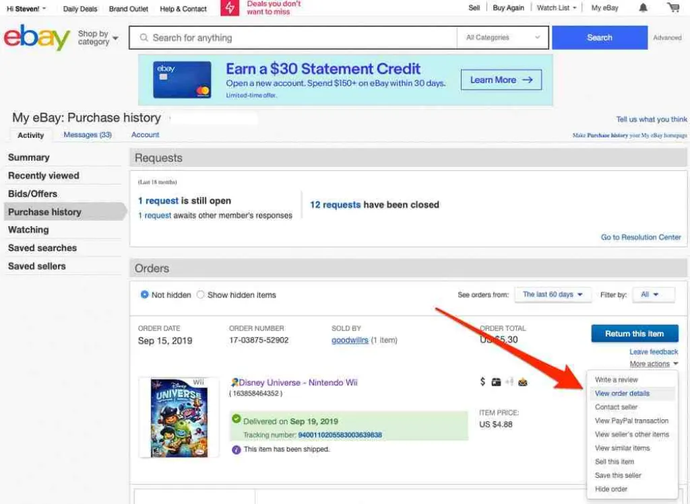Open the goodwillrs seller link
Screen dimensions: 690x504
[350, 340]
